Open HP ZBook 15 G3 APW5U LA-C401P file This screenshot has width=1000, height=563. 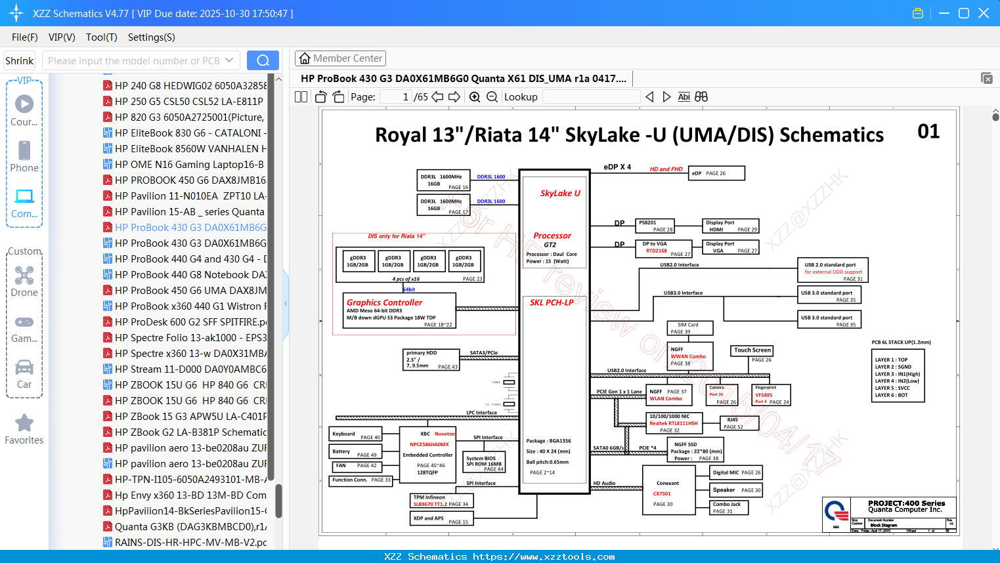click(x=185, y=416)
